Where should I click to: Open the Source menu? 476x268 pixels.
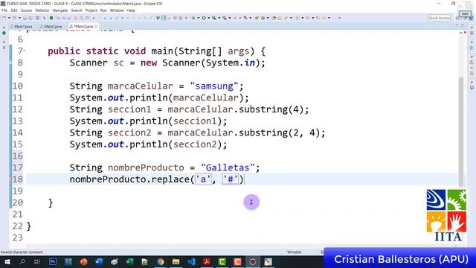(26, 10)
